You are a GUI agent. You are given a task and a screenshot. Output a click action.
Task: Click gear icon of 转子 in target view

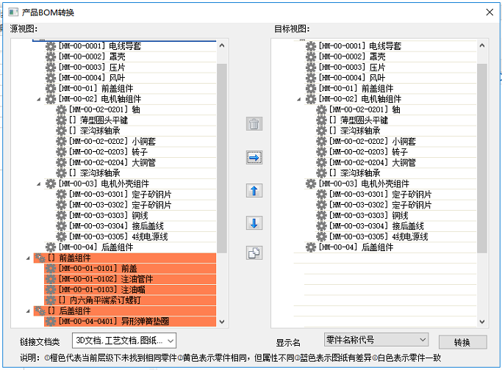(x=321, y=152)
